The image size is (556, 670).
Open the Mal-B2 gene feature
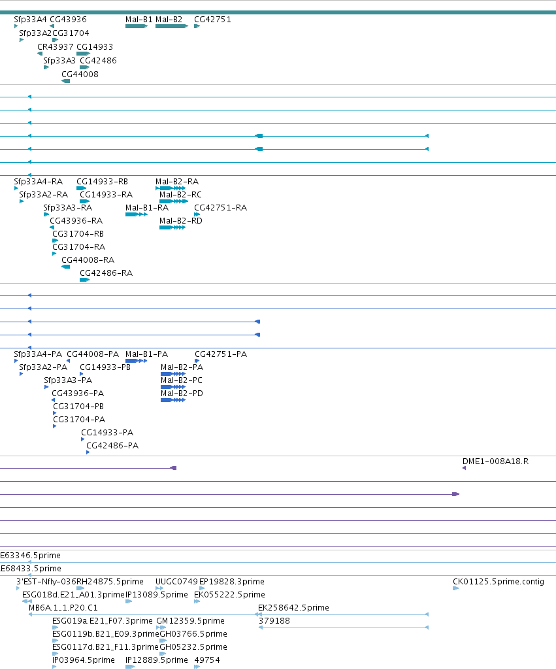tap(172, 26)
